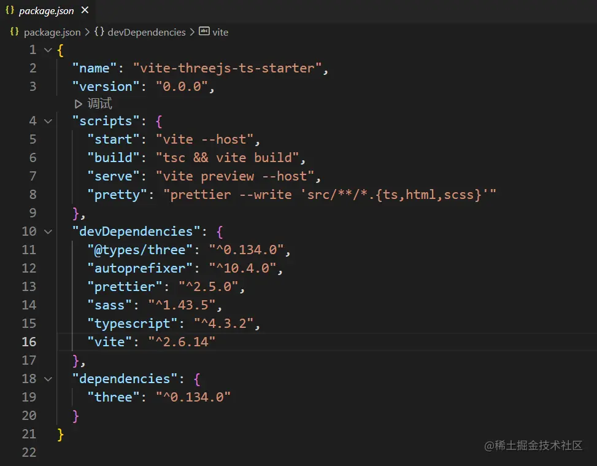Click line number 22 in the gutter
Viewport: 597px width, 466px height.
[29, 452]
